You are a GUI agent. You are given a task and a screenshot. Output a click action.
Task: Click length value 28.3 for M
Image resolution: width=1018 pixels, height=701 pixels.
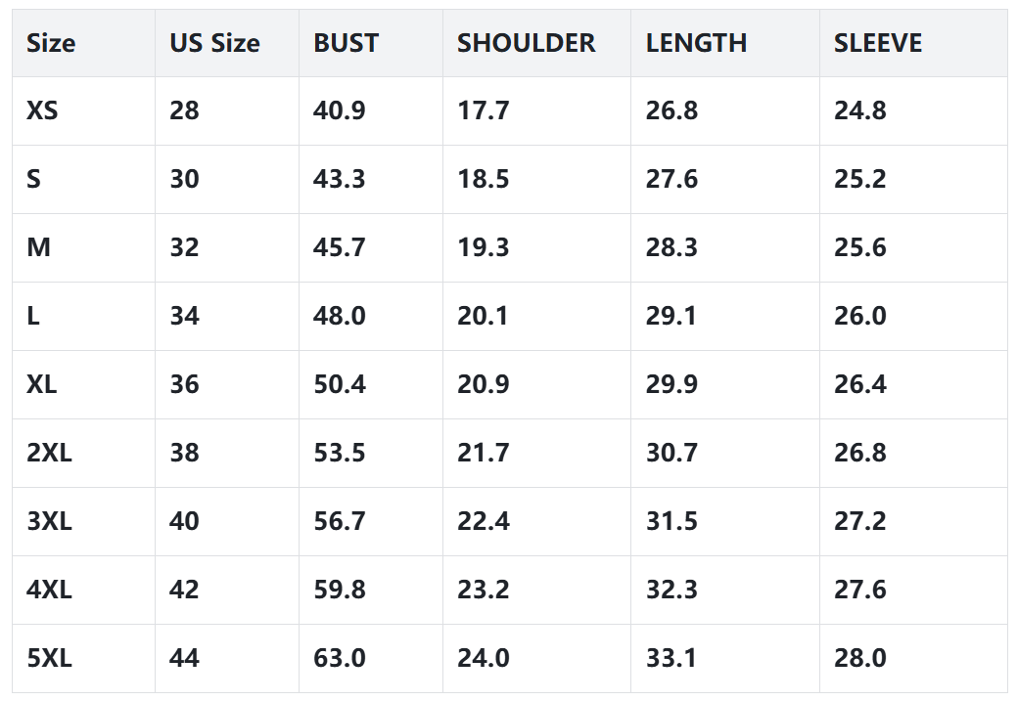[671, 247]
